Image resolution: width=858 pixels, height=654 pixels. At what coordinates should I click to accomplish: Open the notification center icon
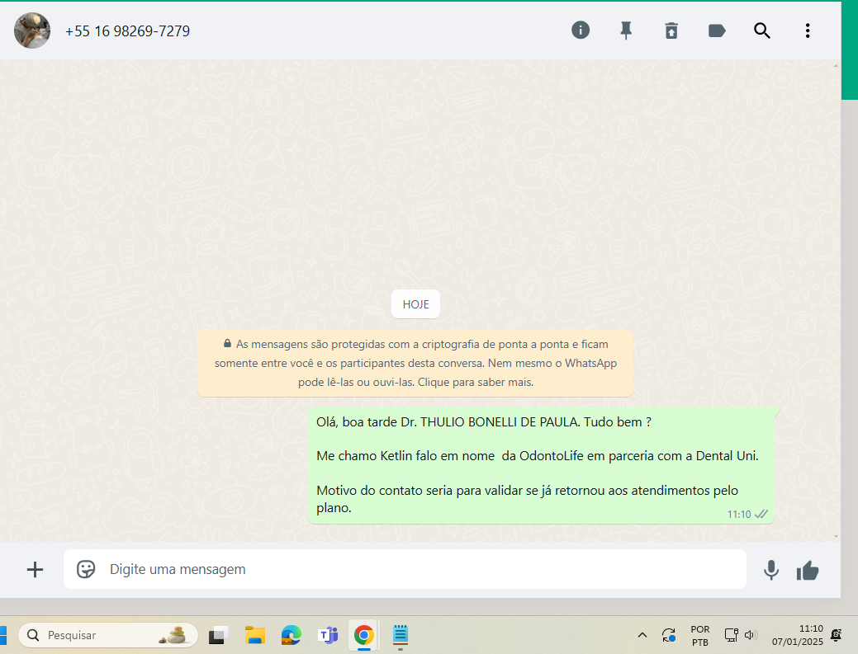click(836, 635)
